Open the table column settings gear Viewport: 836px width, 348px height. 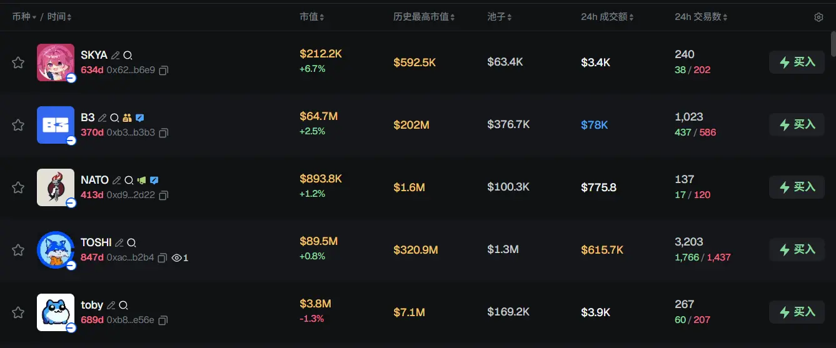click(x=818, y=17)
